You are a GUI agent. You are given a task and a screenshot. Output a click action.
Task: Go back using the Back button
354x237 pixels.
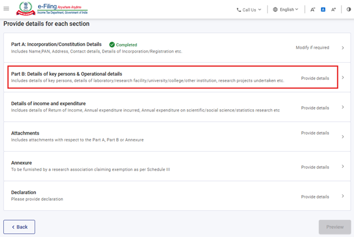19,227
